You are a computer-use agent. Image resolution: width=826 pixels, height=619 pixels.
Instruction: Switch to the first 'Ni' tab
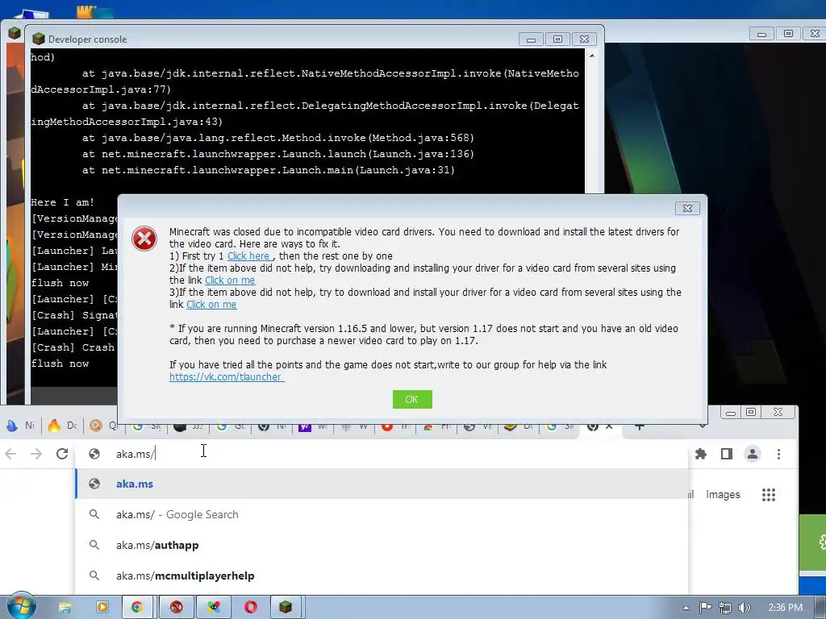tap(20, 426)
